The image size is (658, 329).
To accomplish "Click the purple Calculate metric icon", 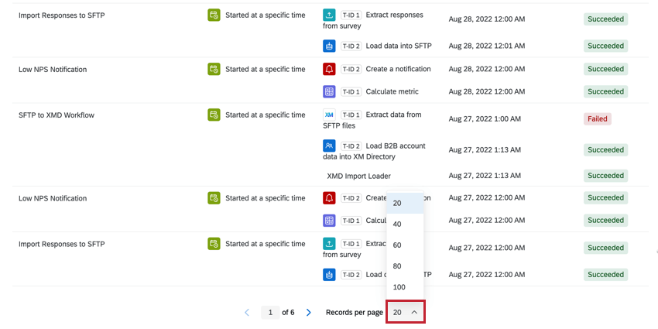I will (329, 91).
